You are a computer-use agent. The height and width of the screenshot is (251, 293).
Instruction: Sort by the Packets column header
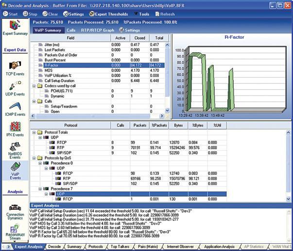(x=140, y=125)
